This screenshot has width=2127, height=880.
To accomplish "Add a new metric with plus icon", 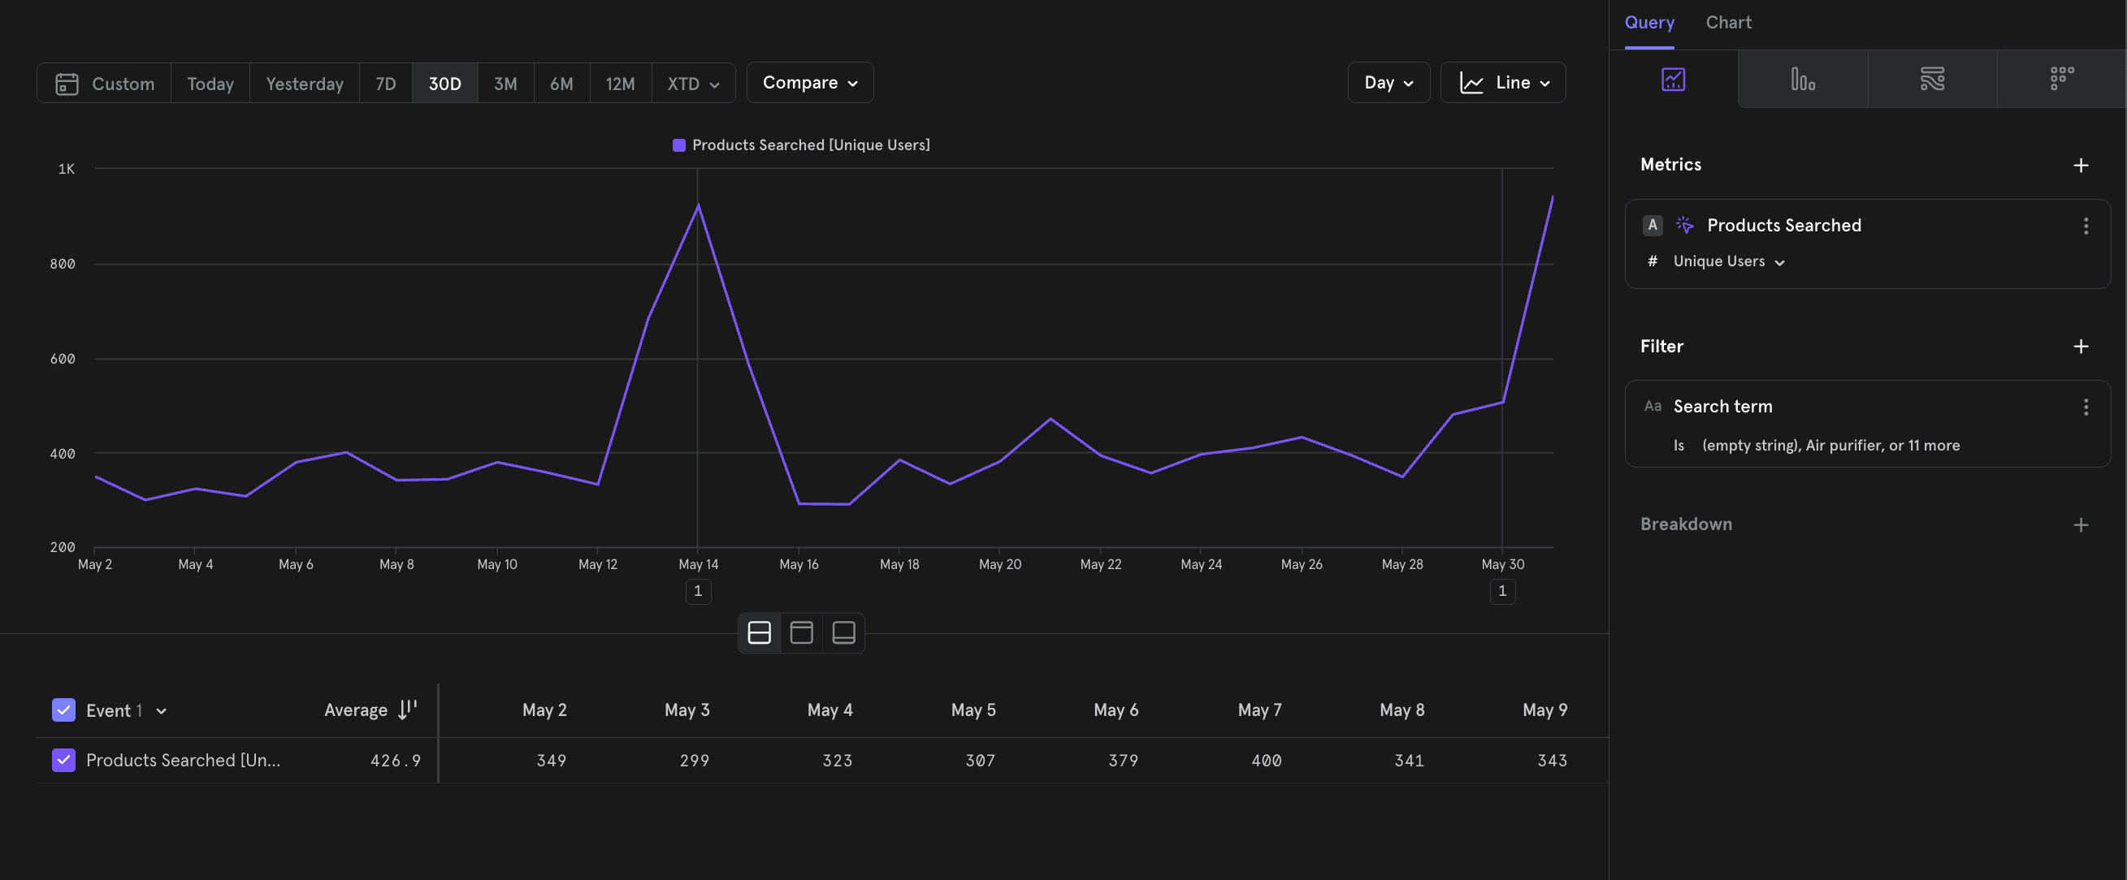I will 2080,165.
